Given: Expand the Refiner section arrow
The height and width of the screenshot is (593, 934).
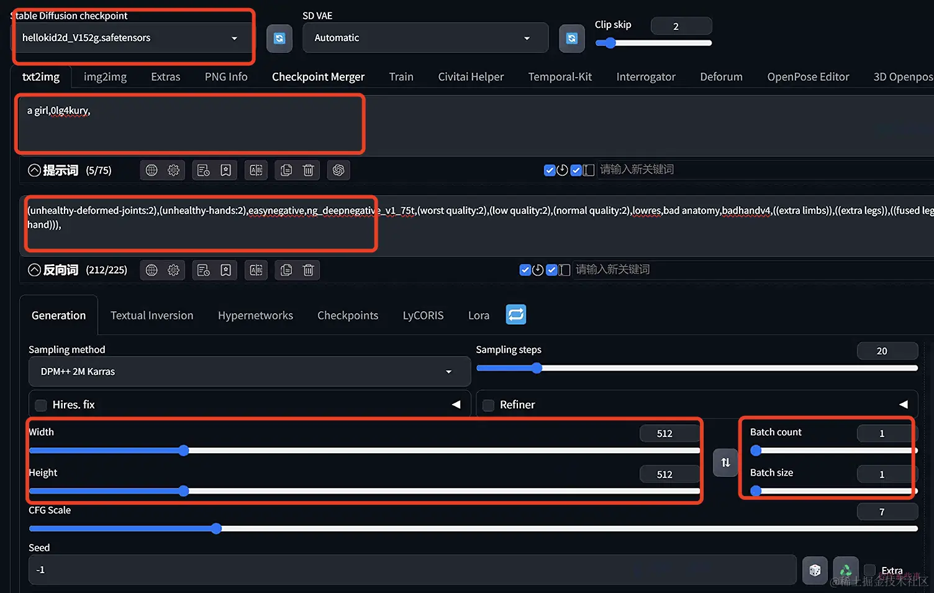Looking at the screenshot, I should pyautogui.click(x=904, y=405).
